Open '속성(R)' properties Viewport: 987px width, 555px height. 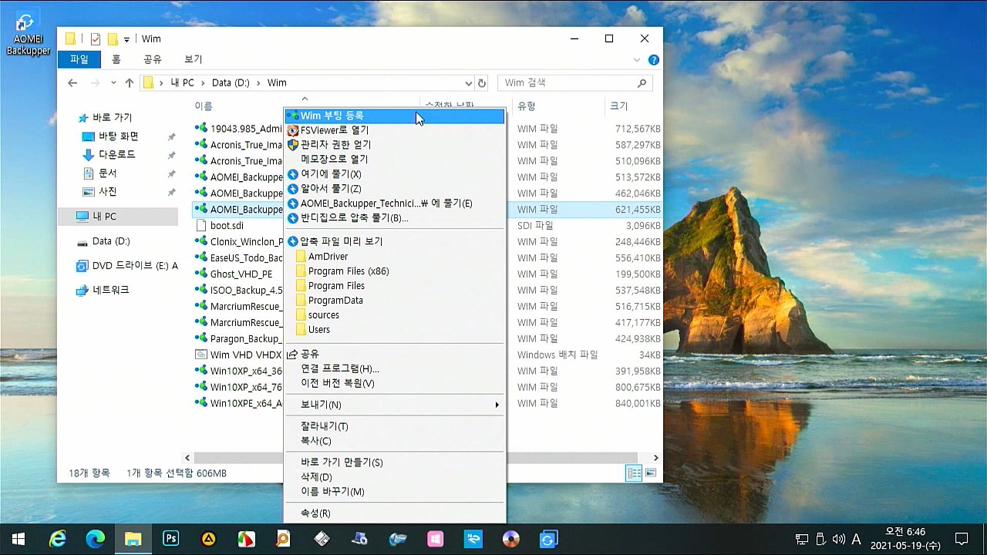[x=395, y=513]
